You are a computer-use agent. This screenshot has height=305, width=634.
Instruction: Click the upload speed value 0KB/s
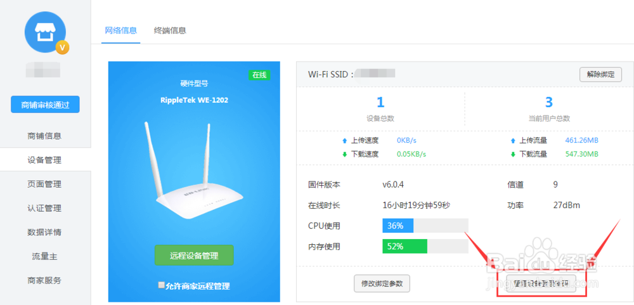(x=407, y=141)
